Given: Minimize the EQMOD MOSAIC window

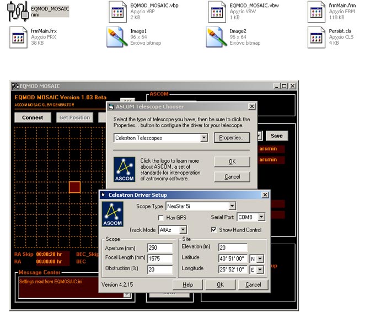Looking at the screenshot, I should pyautogui.click(x=277, y=86).
